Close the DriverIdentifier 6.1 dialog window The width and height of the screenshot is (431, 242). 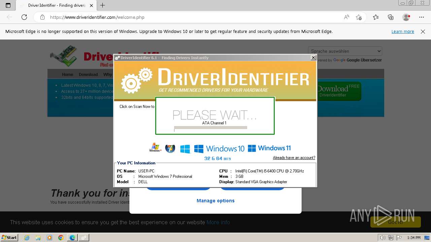(x=313, y=58)
